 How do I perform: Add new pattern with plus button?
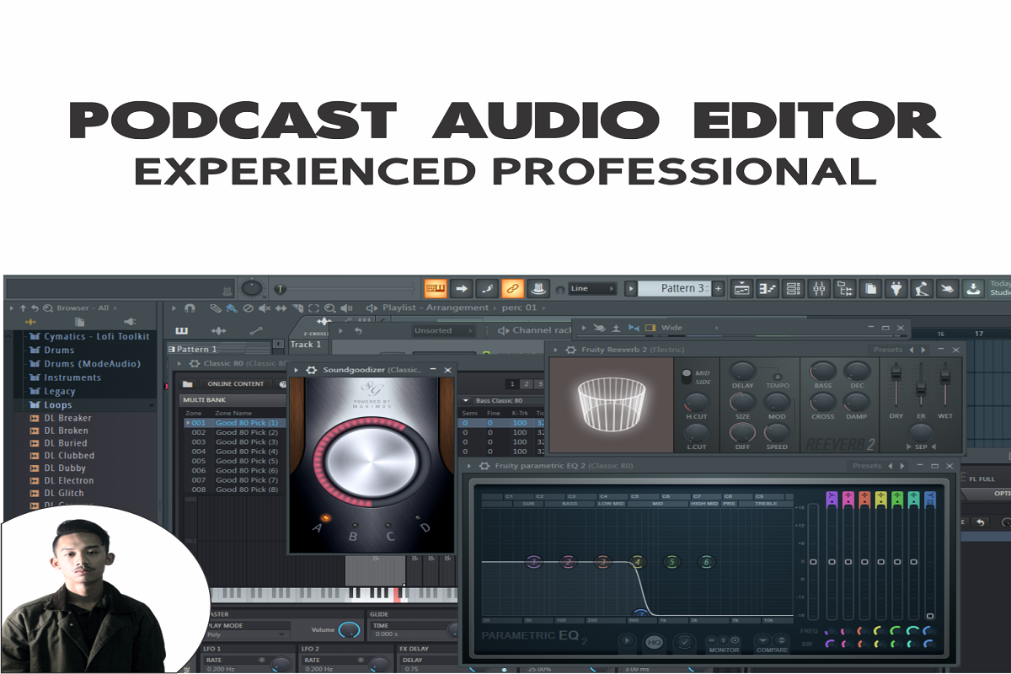719,288
